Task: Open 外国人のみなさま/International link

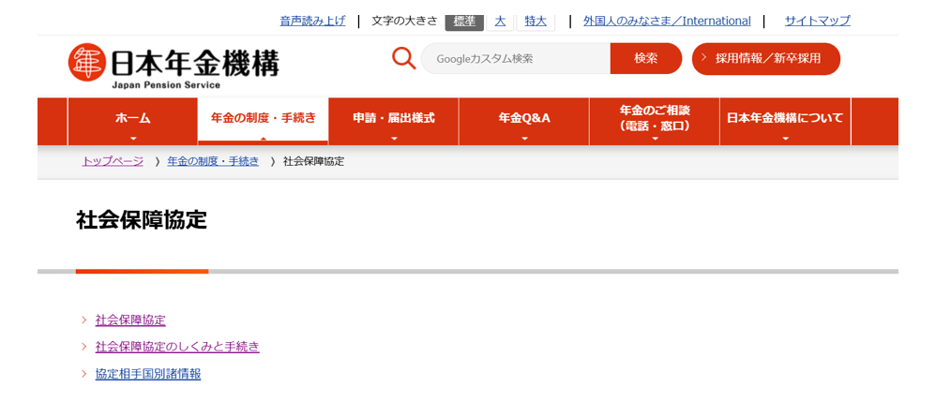Action: 667,22
